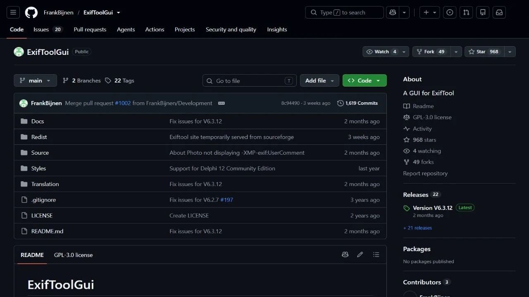Image resolution: width=529 pixels, height=297 pixels.
Task: Open Copilot chat icon in header
Action: pyautogui.click(x=392, y=12)
